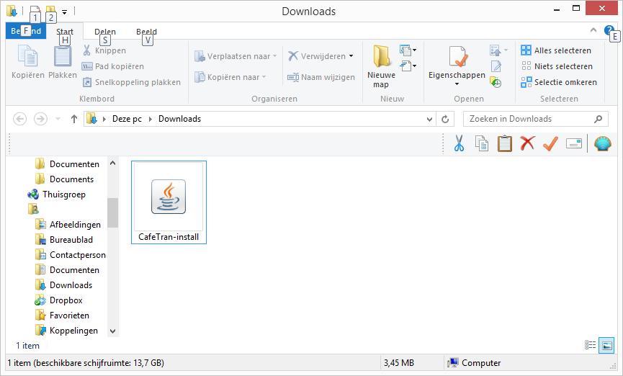Expand the address bar history dropdown

point(430,119)
